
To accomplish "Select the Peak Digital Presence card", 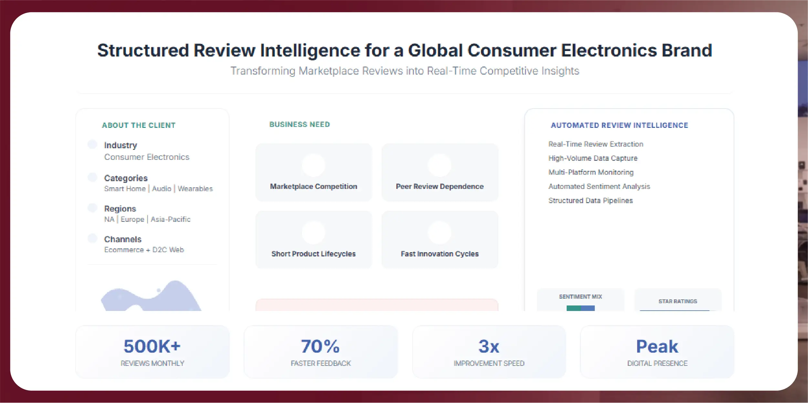I will [657, 352].
